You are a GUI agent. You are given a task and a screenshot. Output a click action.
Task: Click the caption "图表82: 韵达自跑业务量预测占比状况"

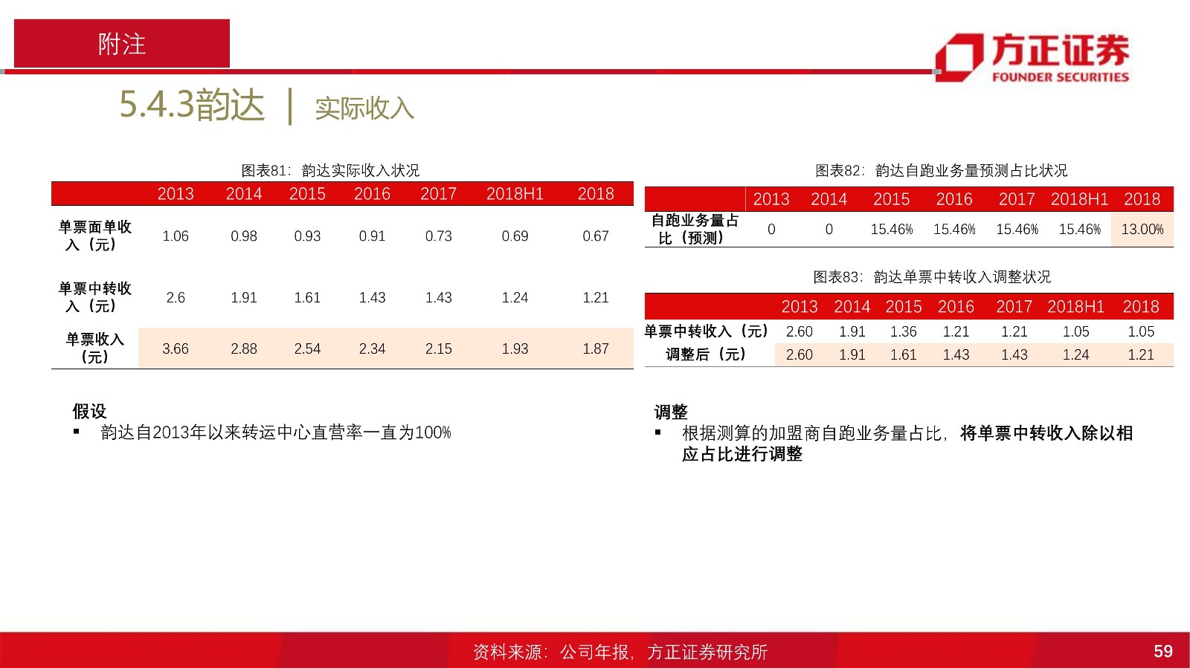pyautogui.click(x=941, y=171)
